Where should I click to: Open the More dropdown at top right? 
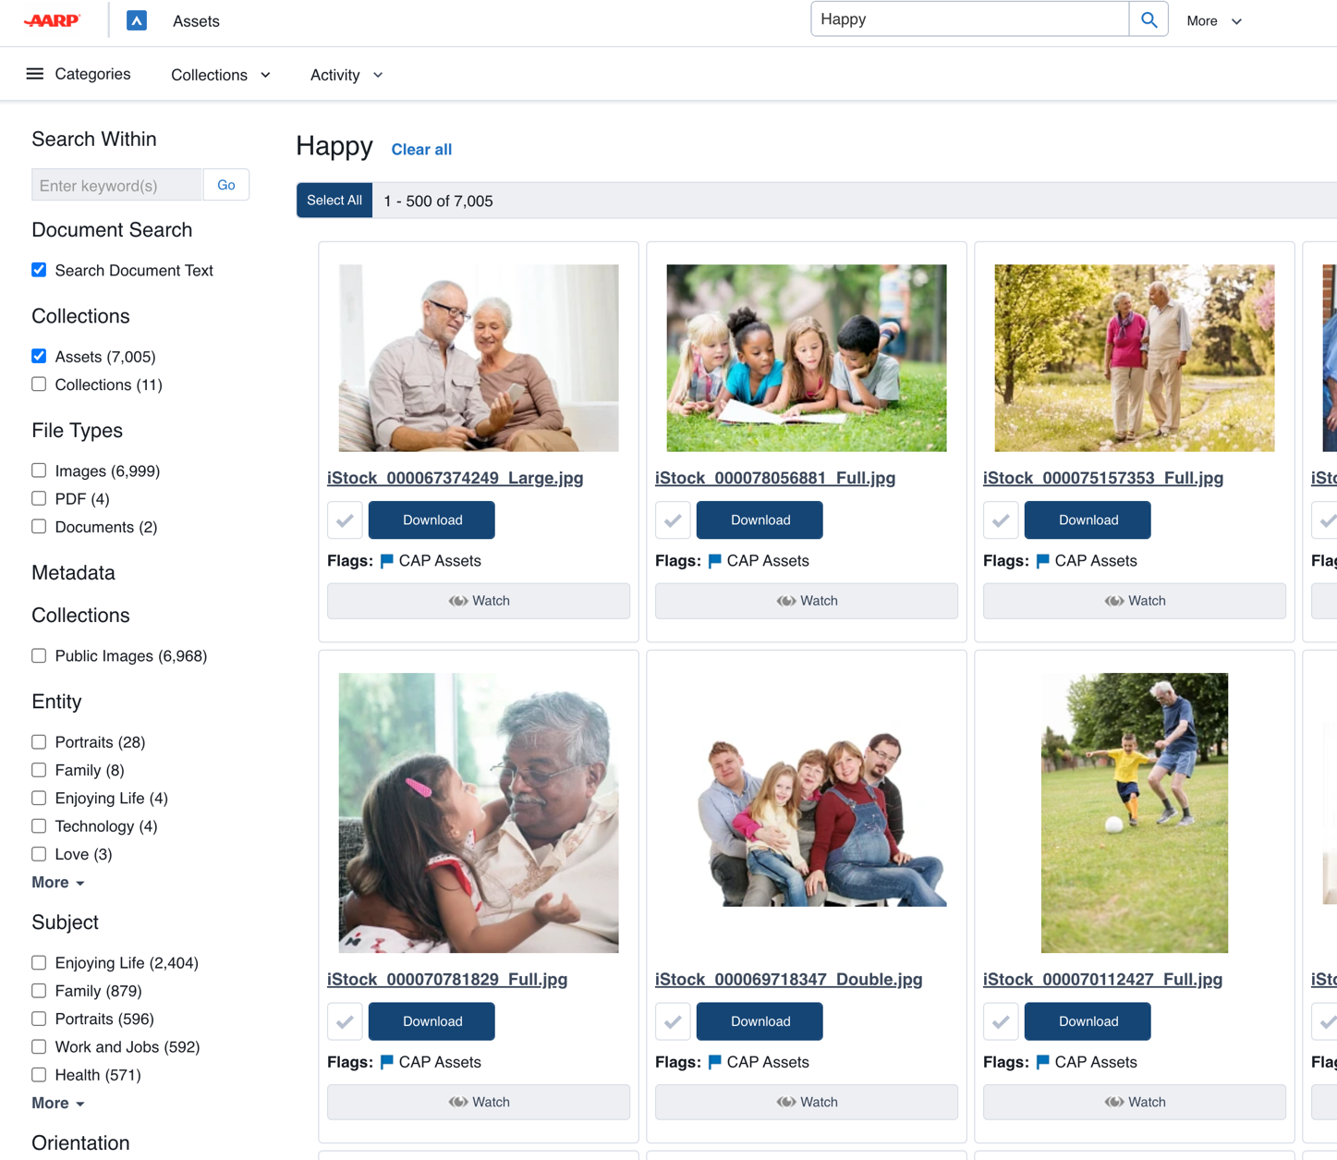pos(1214,21)
